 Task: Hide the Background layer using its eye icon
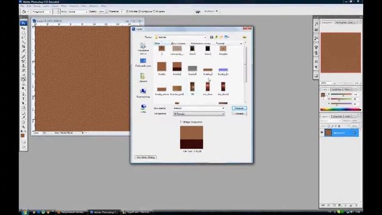pos(322,133)
